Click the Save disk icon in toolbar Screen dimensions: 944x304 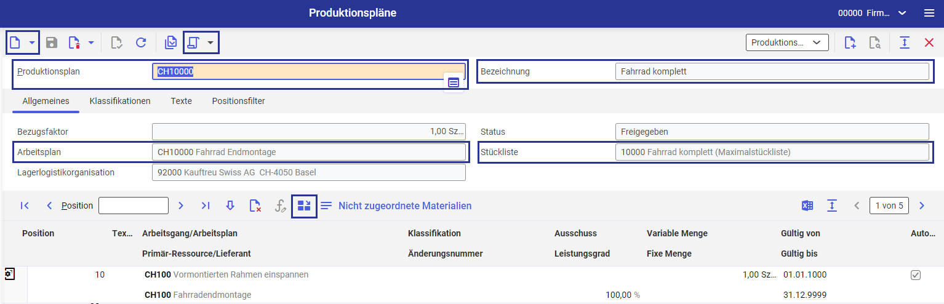tap(52, 42)
